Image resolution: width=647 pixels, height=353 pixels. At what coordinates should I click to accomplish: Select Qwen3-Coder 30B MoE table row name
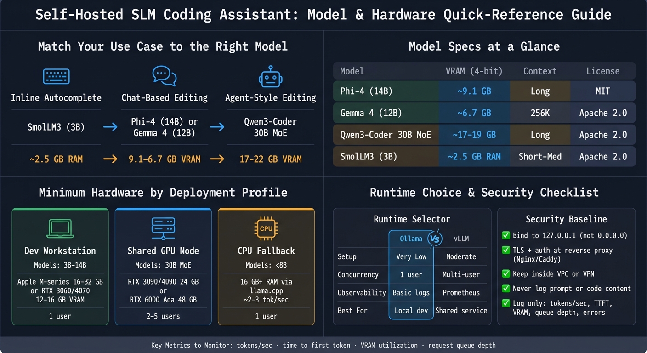385,135
